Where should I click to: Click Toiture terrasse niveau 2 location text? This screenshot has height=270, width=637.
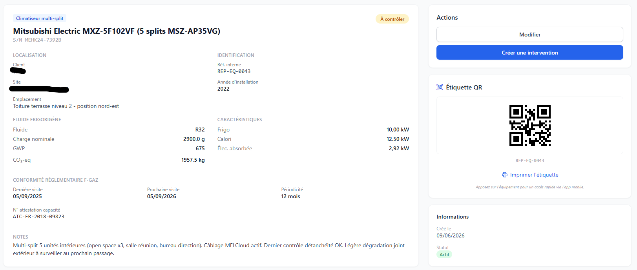(x=66, y=106)
